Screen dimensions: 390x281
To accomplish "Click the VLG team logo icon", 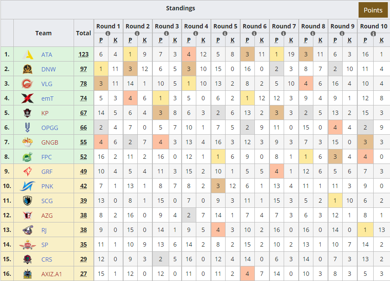I will click(x=28, y=84).
